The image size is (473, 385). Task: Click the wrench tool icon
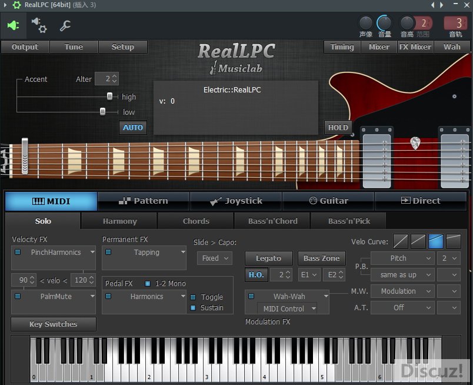(65, 25)
